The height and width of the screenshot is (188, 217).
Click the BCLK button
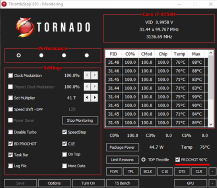click(x=148, y=171)
